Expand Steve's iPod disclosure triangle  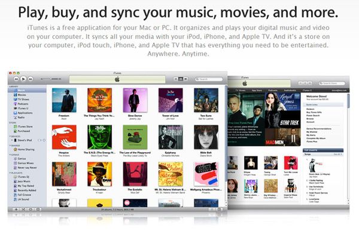tap(12, 140)
